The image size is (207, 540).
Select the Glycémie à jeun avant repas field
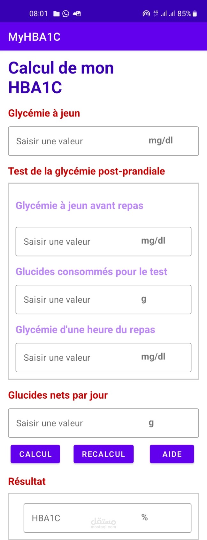click(x=103, y=241)
